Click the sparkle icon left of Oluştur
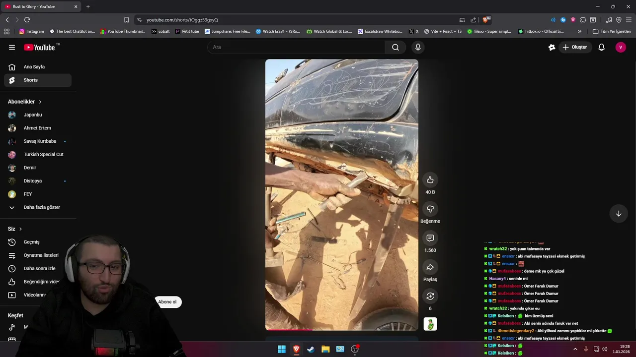 pos(552,47)
